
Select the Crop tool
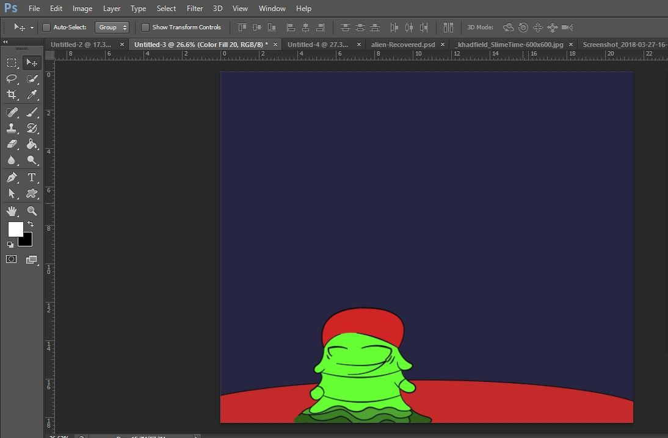(12, 95)
